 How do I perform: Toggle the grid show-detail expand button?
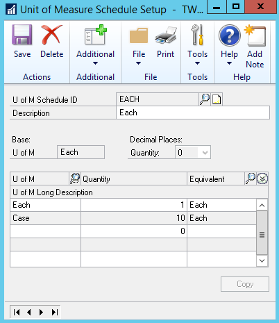(262, 179)
